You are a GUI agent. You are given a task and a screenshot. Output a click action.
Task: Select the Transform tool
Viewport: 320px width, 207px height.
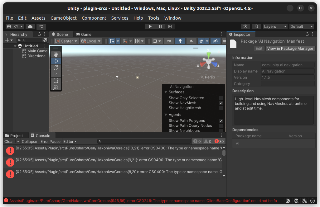[56, 87]
